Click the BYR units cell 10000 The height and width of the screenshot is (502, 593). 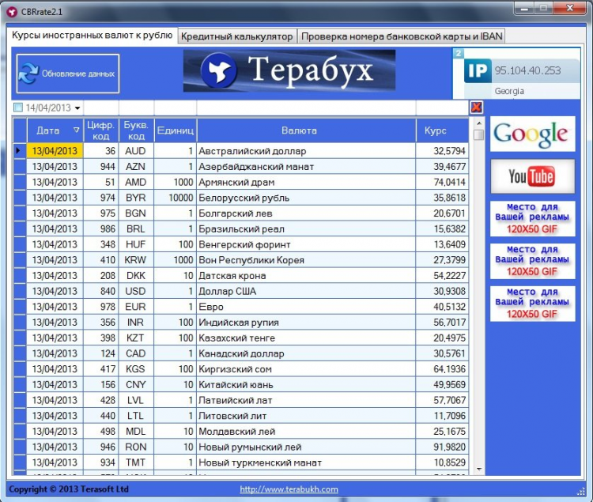[175, 198]
